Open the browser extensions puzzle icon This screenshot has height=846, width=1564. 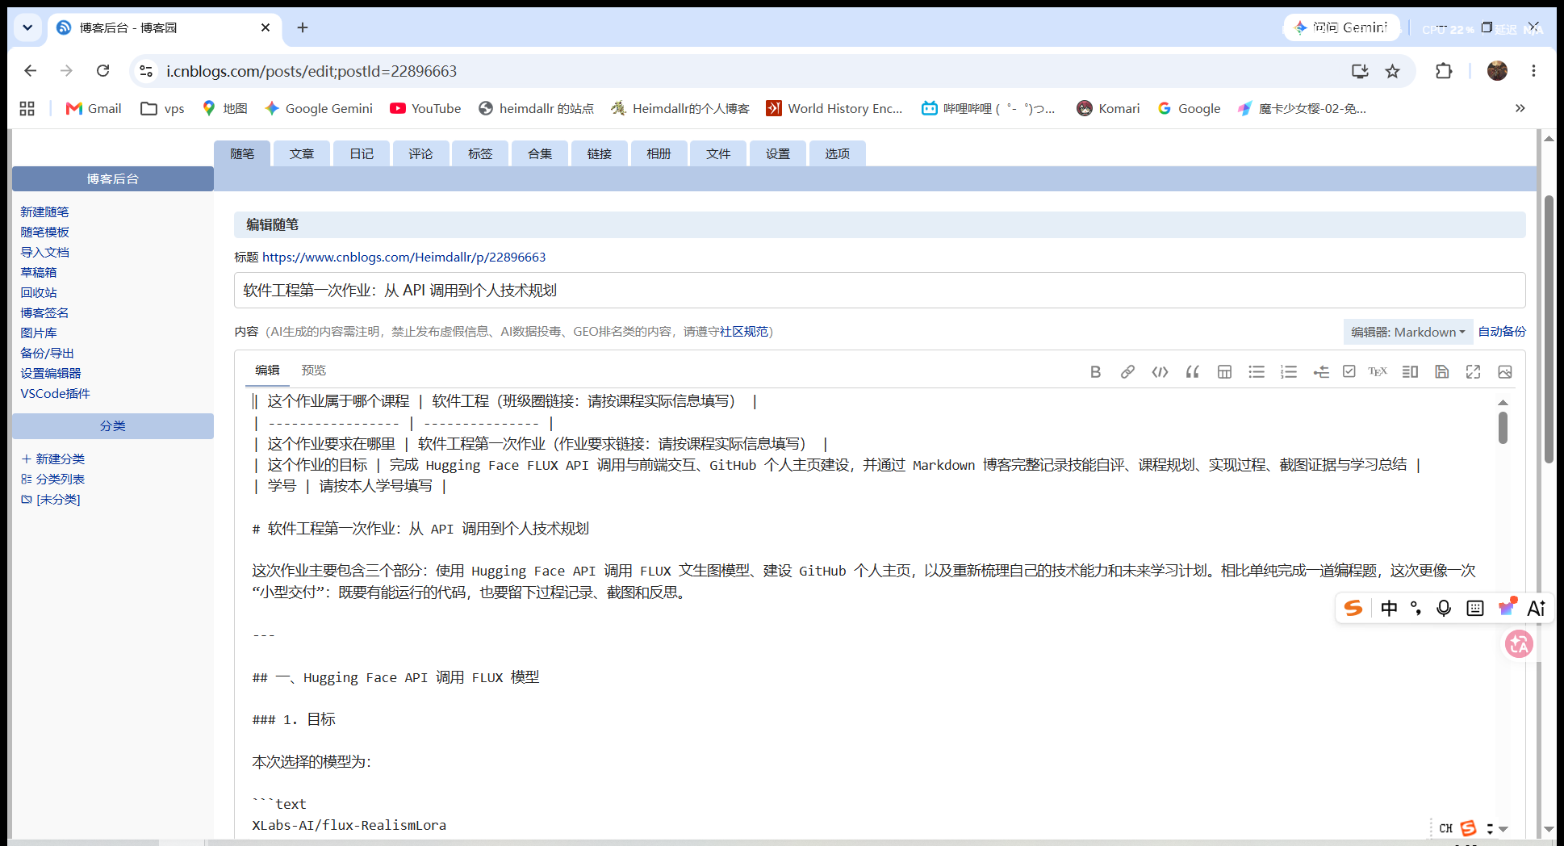(x=1444, y=71)
